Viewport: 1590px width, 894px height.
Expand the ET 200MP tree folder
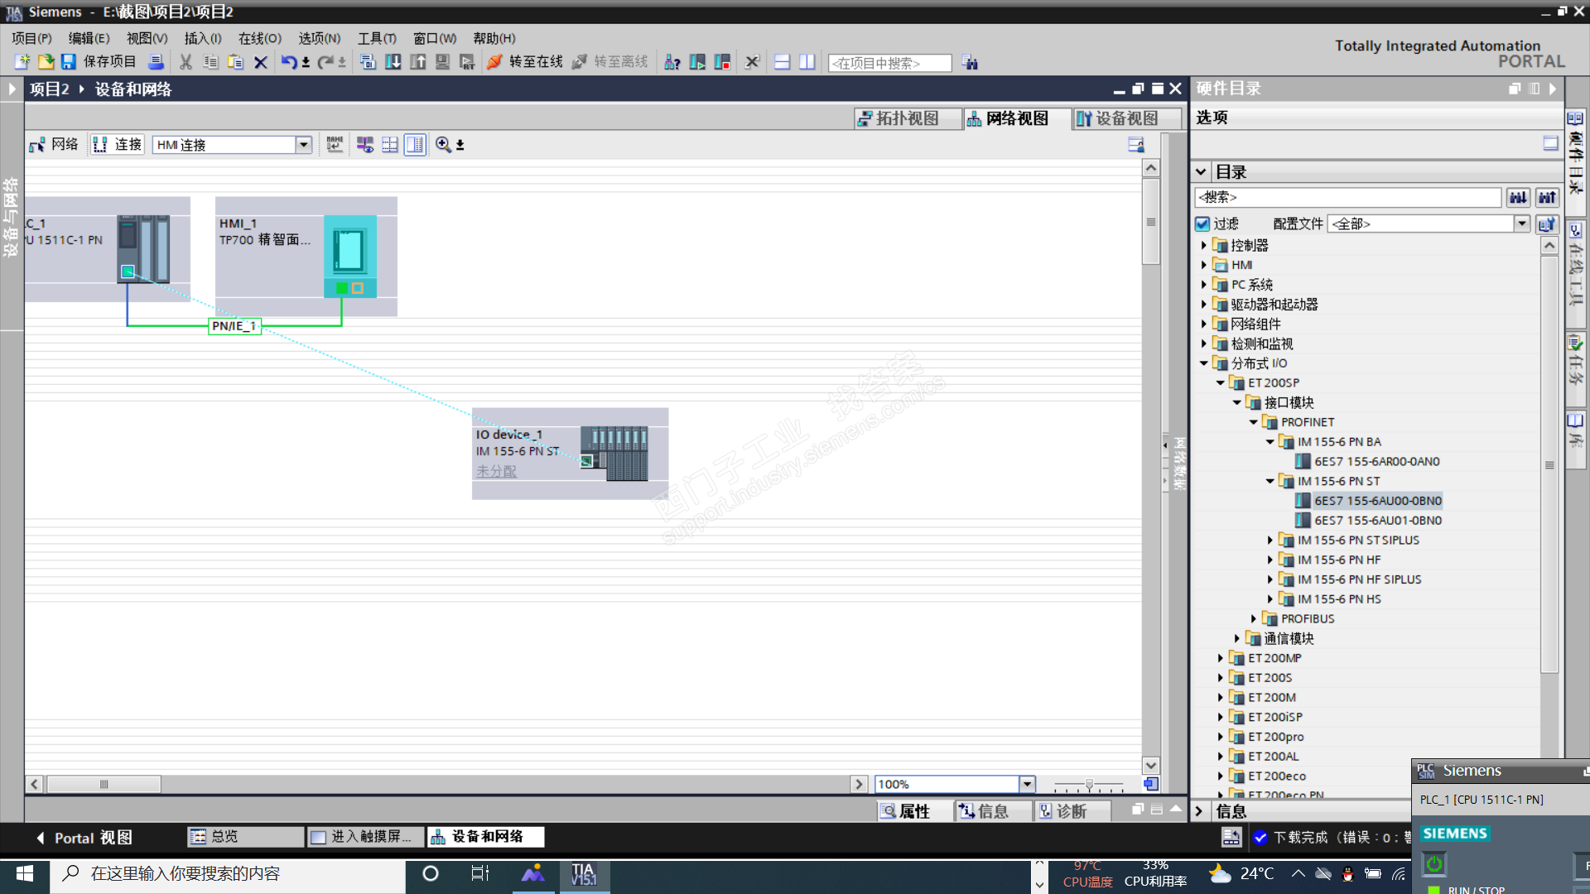(x=1220, y=658)
